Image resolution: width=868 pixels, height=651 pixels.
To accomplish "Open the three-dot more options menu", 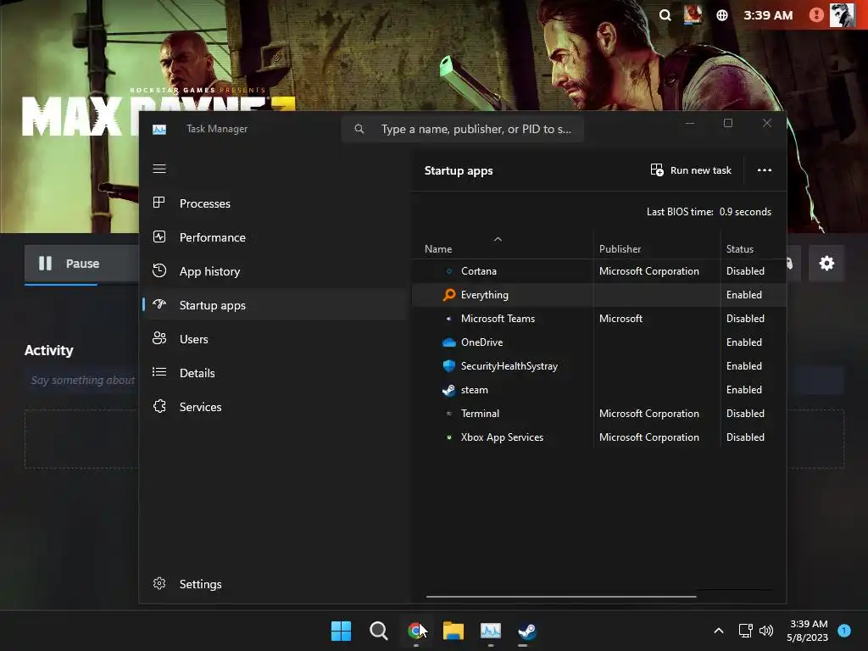I will (x=764, y=170).
